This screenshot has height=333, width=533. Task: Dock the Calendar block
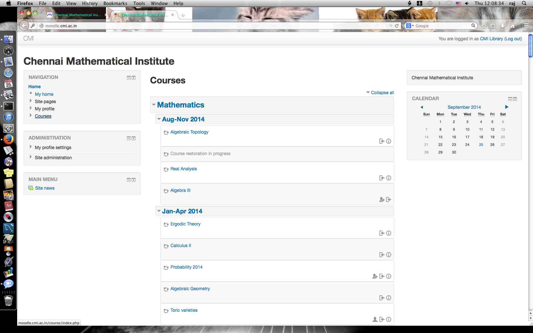(515, 99)
